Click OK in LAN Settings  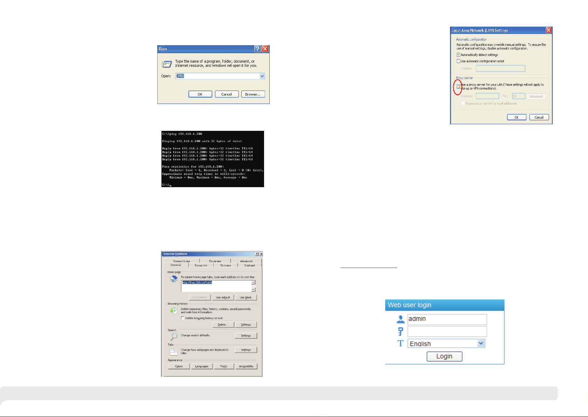coord(517,117)
